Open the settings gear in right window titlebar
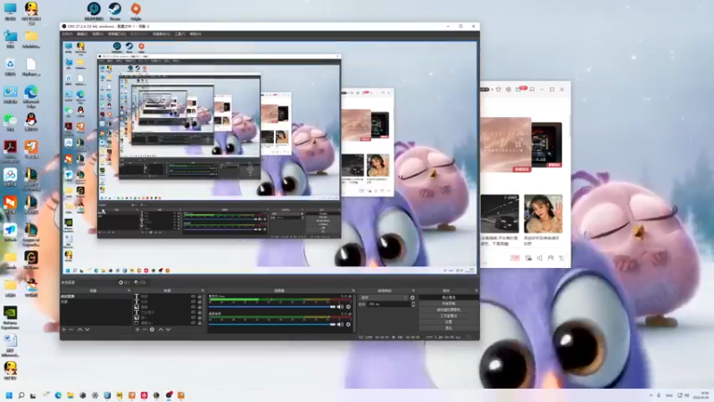Image resolution: width=714 pixels, height=402 pixels. (x=508, y=89)
